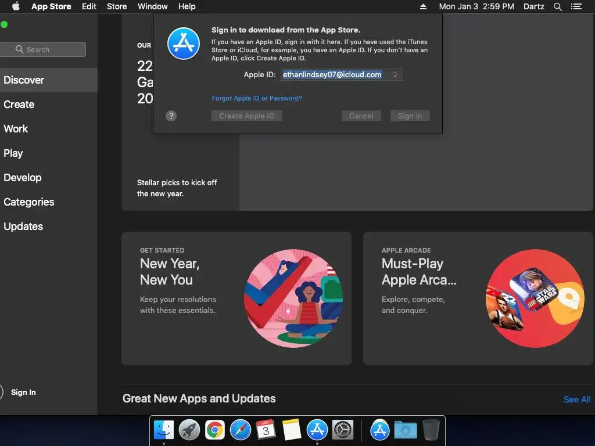
Task: Click See All for new apps
Action: [577, 400]
